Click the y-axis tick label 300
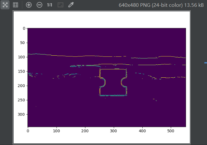The image size is (207, 145). point(22,114)
